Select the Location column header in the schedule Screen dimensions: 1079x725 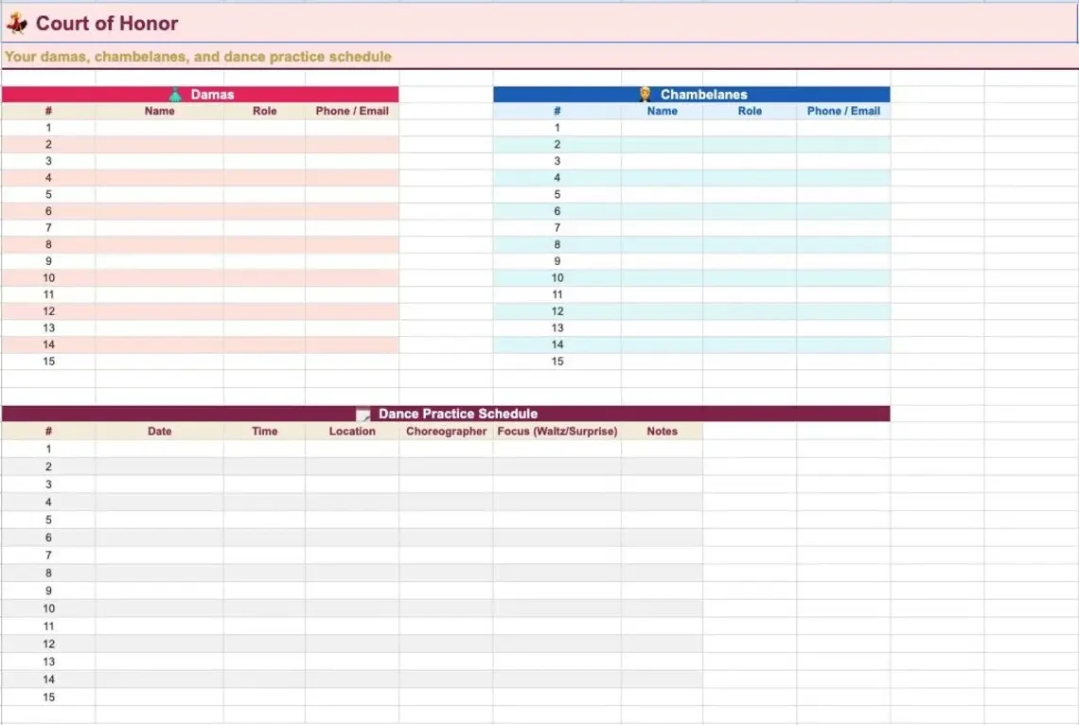352,431
